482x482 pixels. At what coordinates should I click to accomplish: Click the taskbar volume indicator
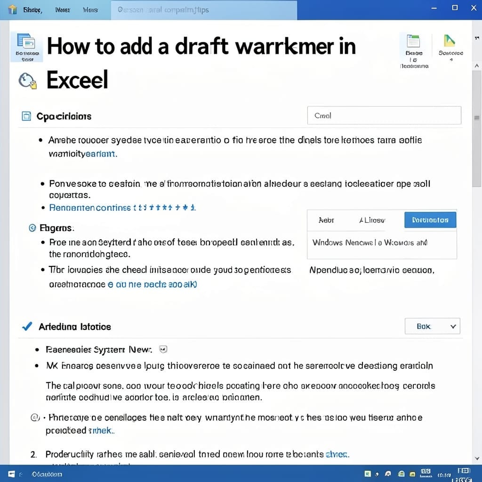(x=444, y=475)
